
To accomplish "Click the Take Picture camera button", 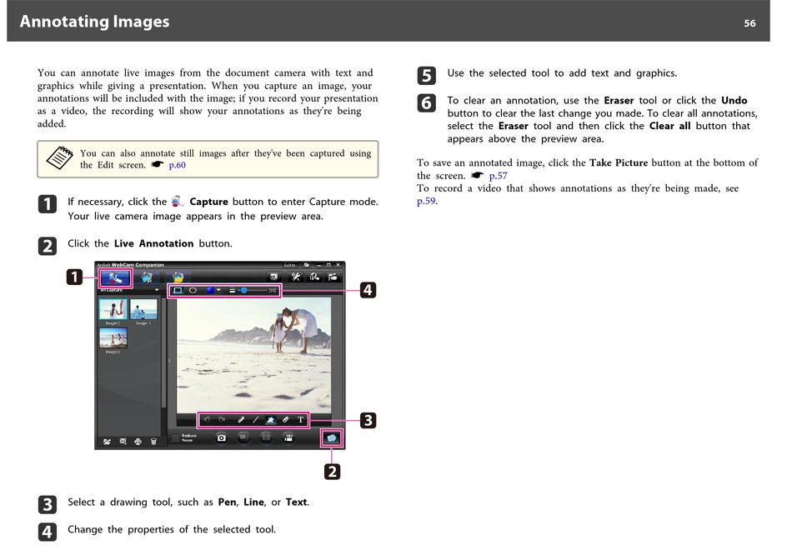I will 221,437.
